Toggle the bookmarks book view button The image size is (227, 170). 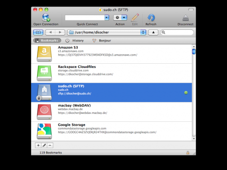coord(38,32)
